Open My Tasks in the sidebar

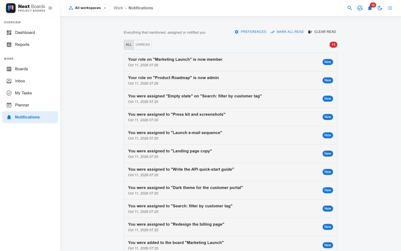point(30,93)
